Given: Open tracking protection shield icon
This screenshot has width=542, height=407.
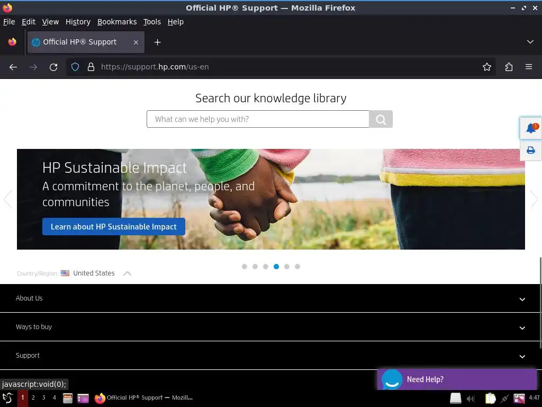Looking at the screenshot, I should pyautogui.click(x=75, y=67).
